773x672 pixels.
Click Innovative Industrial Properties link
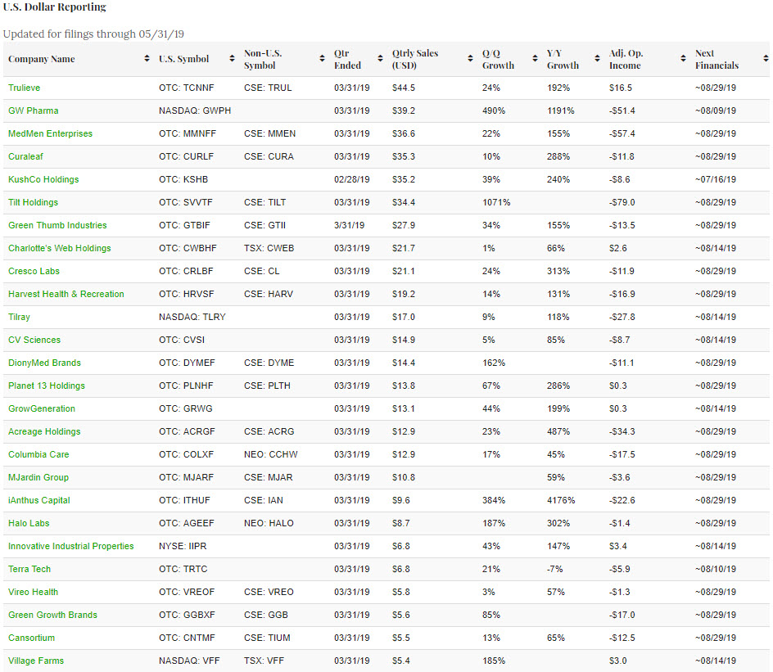(x=70, y=546)
